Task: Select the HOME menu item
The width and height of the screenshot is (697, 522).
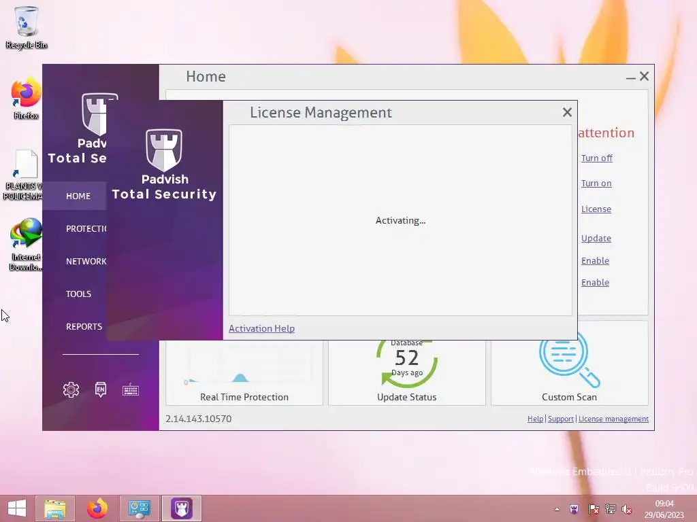Action: click(x=75, y=196)
